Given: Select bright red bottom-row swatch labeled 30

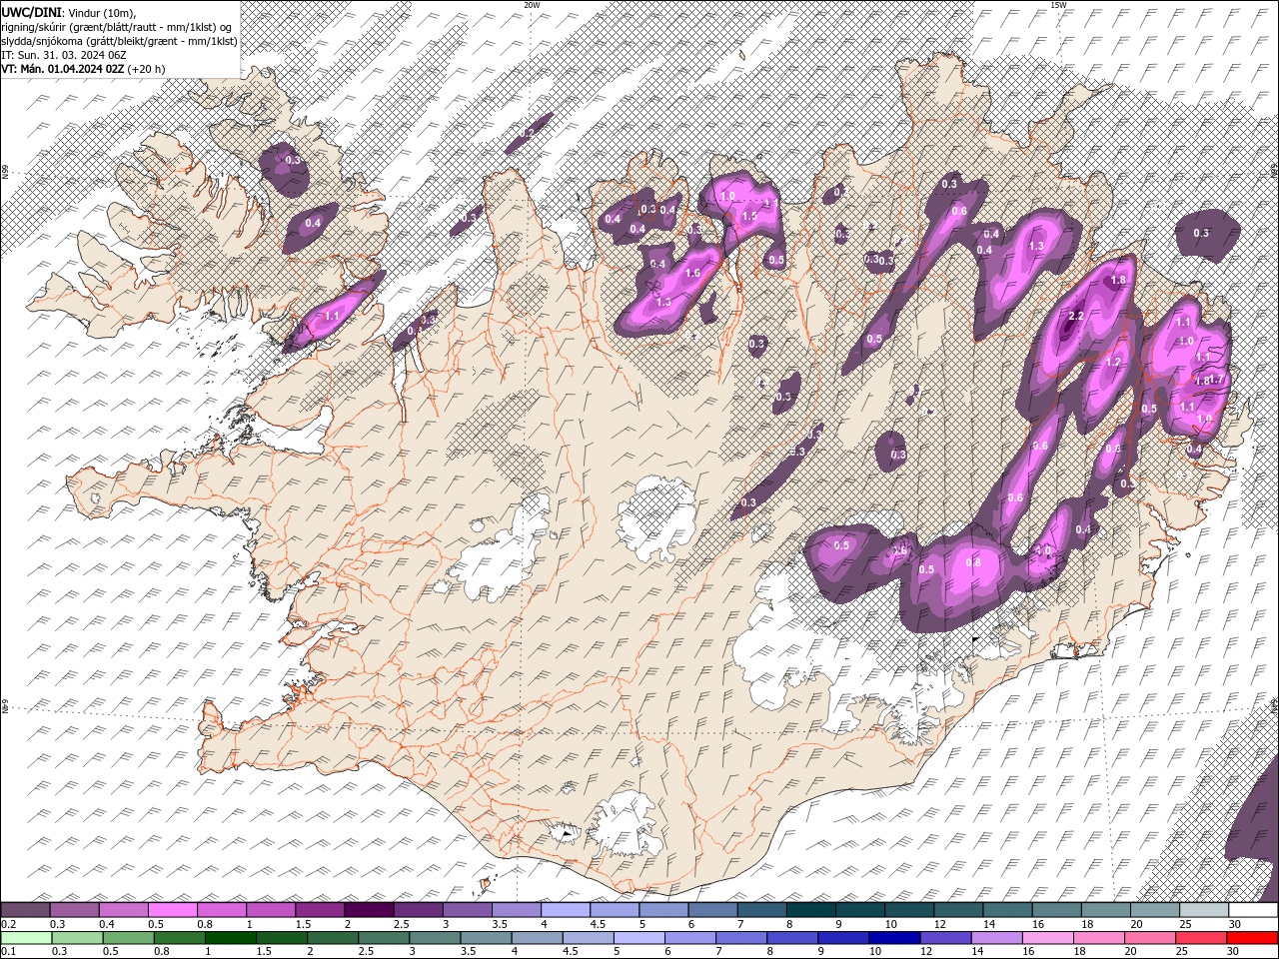Looking at the screenshot, I should pos(1252,938).
